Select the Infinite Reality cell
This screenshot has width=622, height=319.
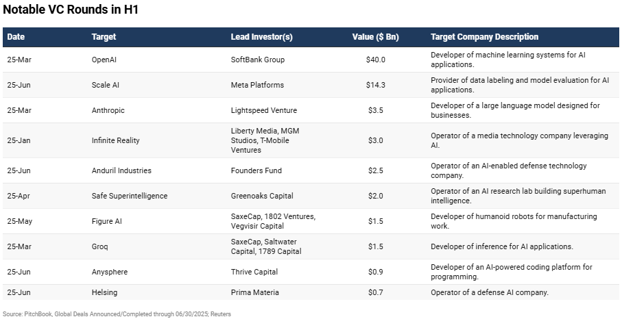pyautogui.click(x=115, y=140)
